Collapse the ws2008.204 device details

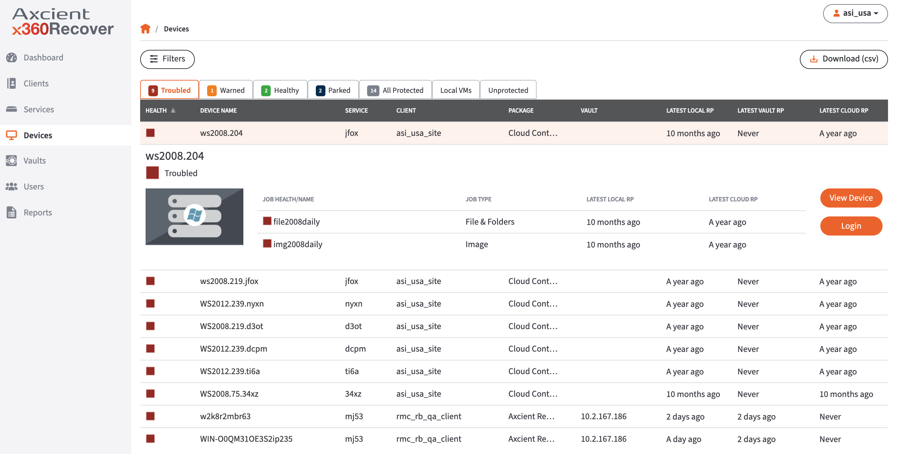tap(221, 133)
